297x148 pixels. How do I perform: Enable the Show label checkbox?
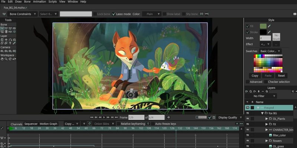tap(164, 14)
